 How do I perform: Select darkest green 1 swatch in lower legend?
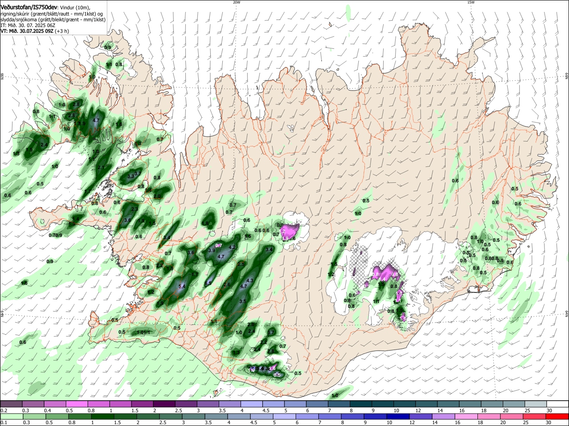click(102, 416)
